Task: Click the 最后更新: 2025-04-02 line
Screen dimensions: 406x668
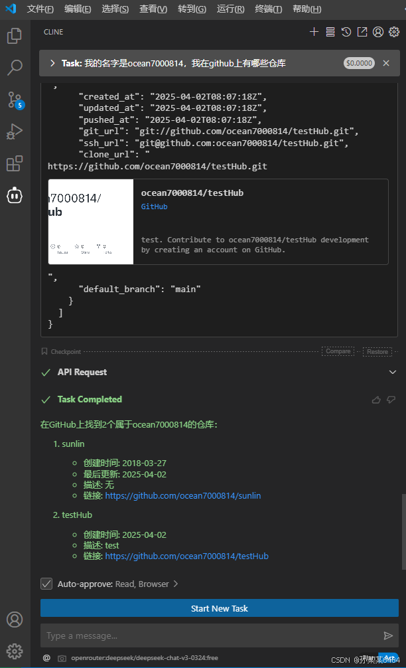Action: pos(125,474)
